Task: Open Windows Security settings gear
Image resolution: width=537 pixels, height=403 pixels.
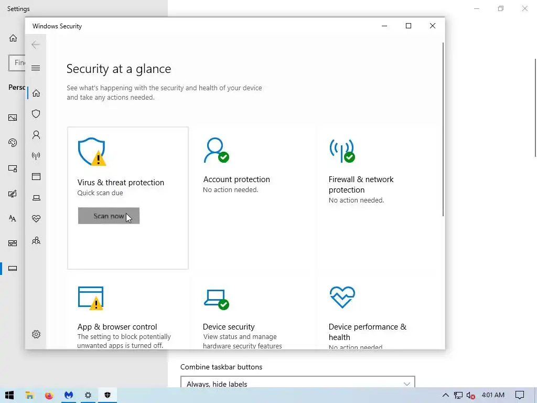Action: click(36, 334)
